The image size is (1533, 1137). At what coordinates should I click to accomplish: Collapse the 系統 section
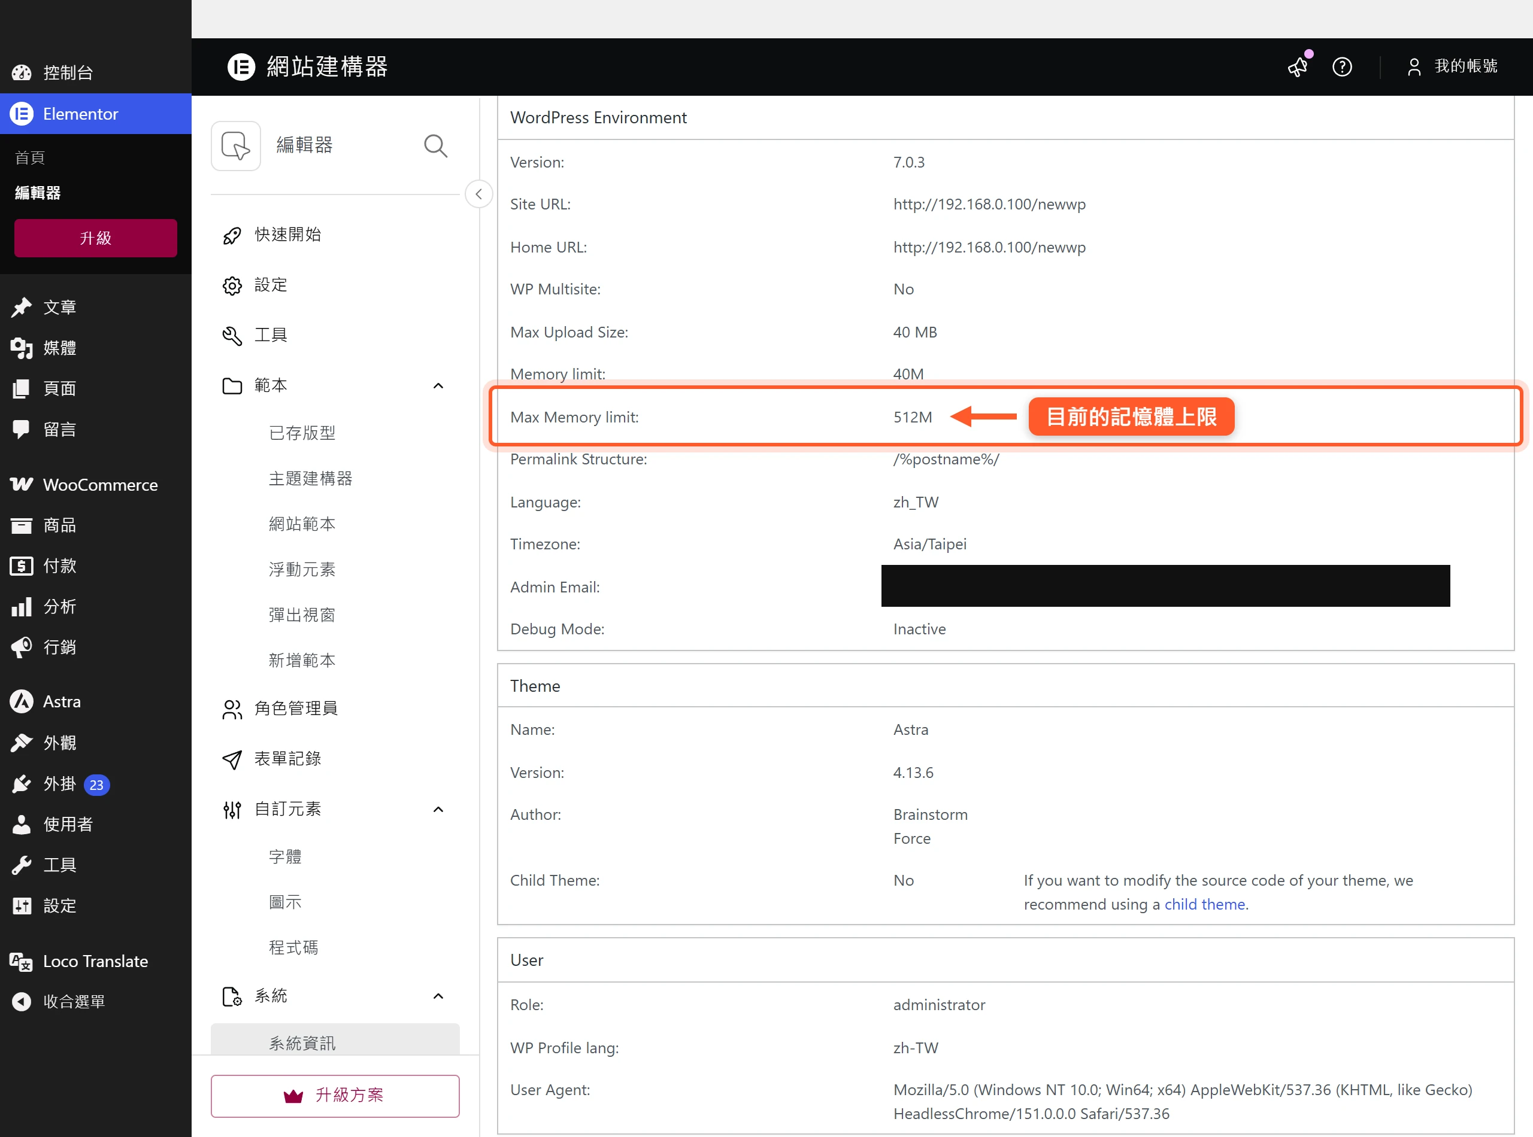pos(438,996)
